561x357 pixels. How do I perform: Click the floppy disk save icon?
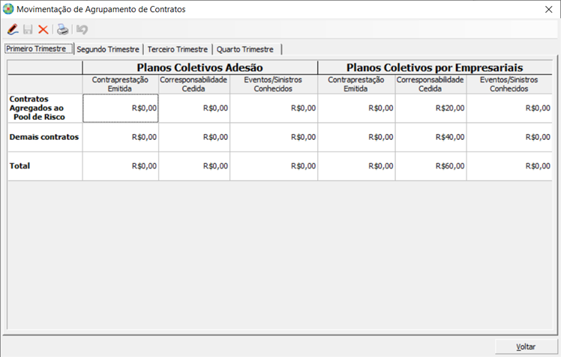coord(28,30)
